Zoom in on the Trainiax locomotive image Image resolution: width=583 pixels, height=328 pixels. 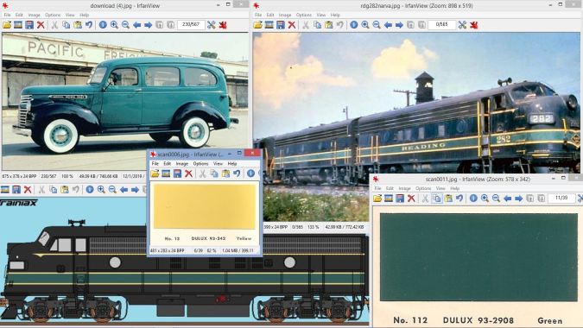pyautogui.click(x=101, y=189)
